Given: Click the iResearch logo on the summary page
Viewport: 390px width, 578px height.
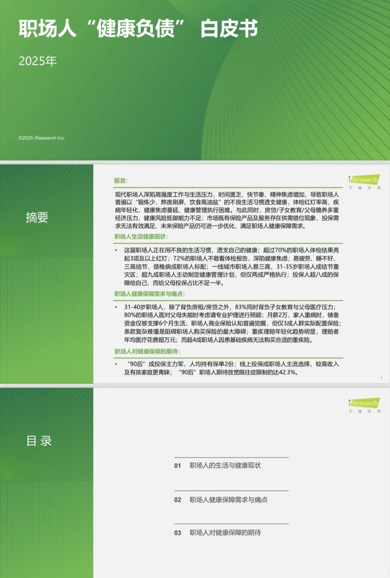Looking at the screenshot, I should [x=364, y=181].
